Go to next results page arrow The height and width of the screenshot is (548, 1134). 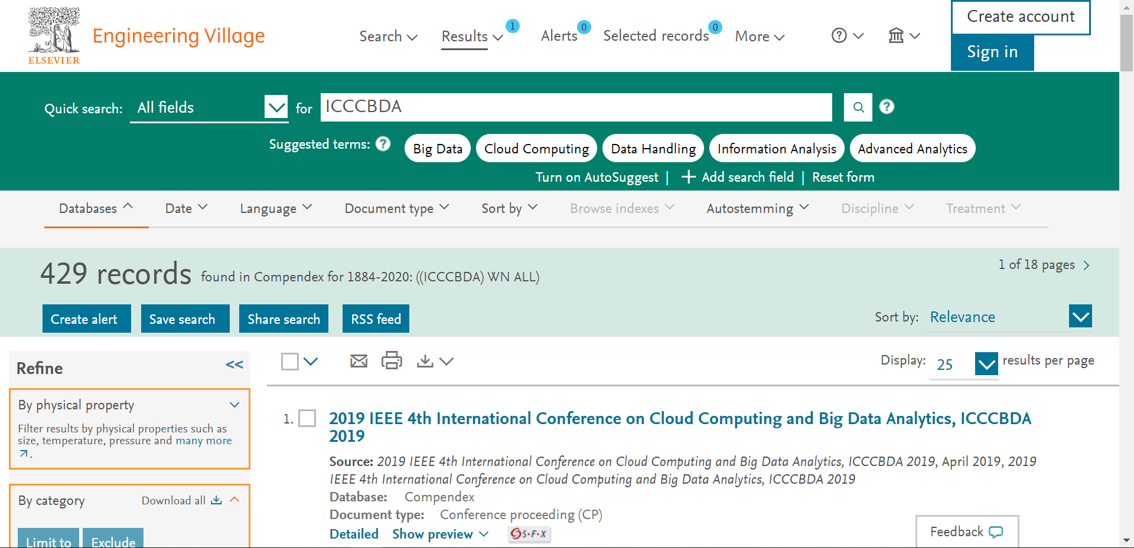(x=1086, y=265)
